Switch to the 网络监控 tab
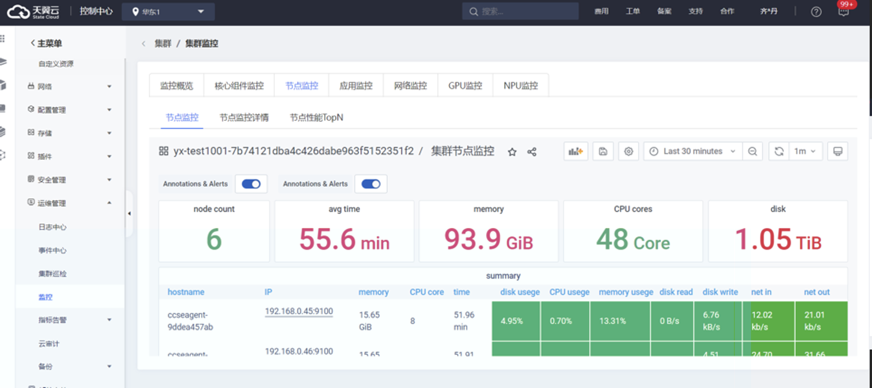This screenshot has height=388, width=872. click(410, 85)
